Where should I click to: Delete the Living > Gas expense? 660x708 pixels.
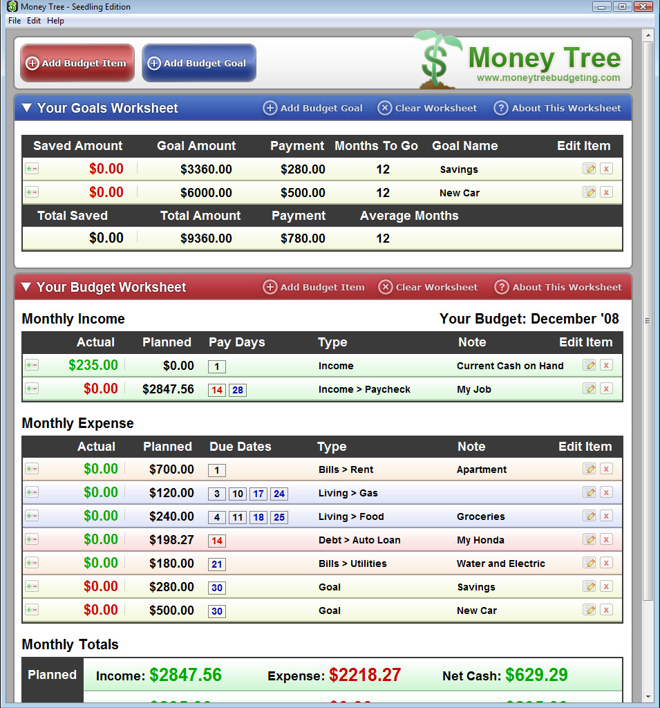606,492
